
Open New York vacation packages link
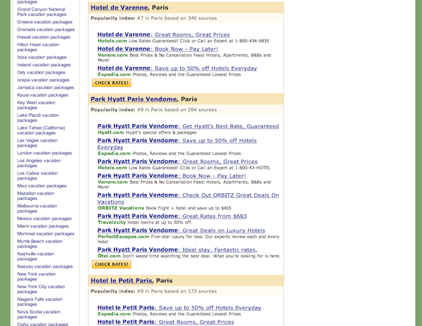point(37,276)
